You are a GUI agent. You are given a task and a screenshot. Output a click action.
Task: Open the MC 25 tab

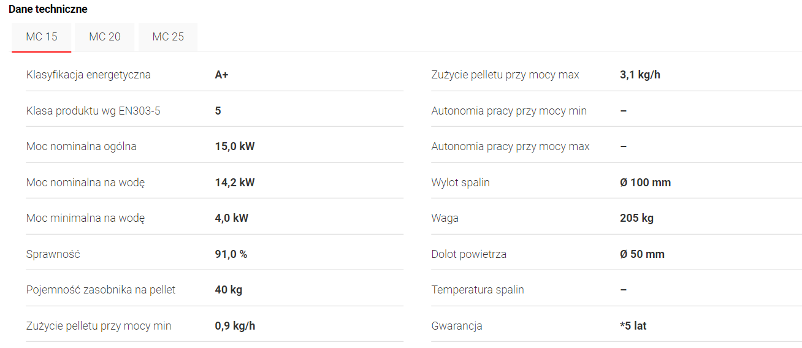(x=168, y=37)
